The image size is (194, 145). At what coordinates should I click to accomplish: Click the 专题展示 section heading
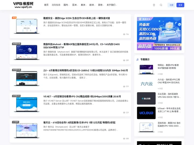click(145, 60)
